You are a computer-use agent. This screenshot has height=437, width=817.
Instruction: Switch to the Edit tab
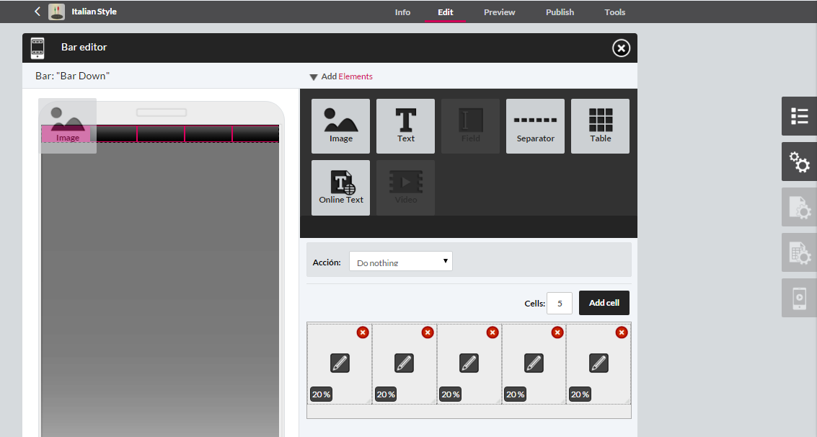[x=446, y=12]
